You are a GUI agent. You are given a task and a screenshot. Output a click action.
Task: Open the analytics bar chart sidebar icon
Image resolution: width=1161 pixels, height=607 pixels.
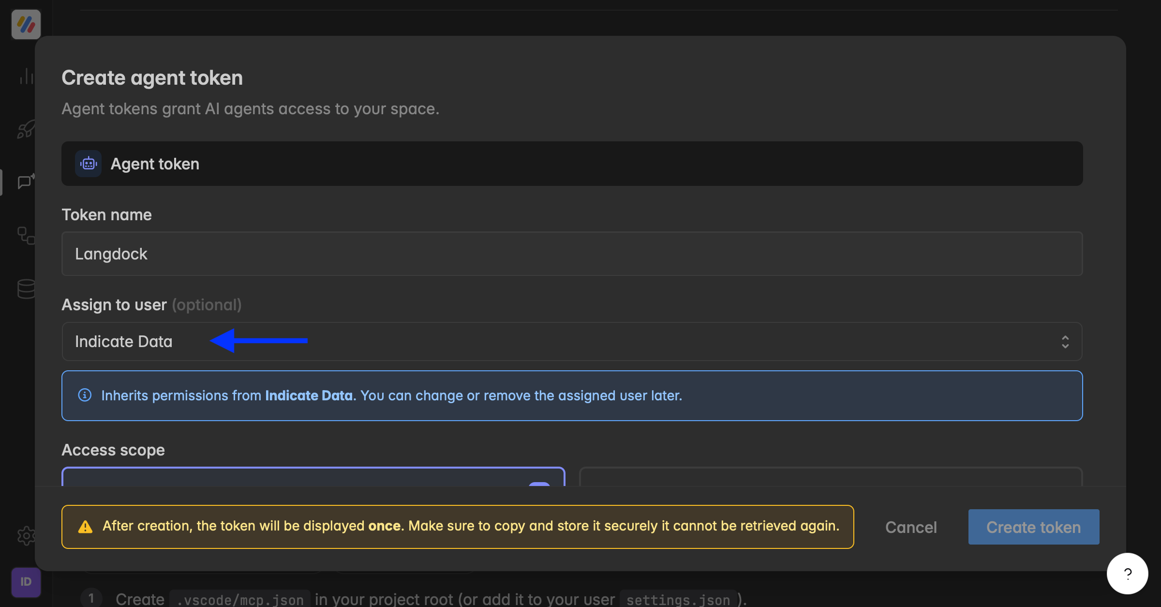click(x=26, y=76)
